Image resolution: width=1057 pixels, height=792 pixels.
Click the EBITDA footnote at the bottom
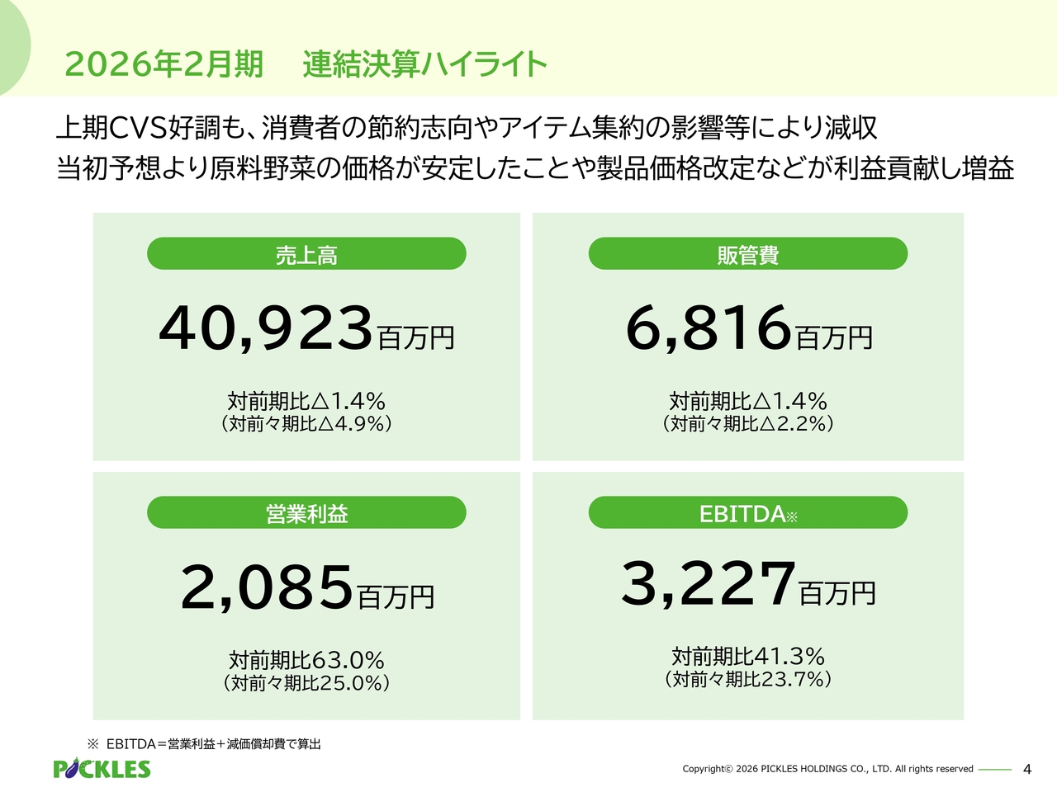click(x=205, y=744)
